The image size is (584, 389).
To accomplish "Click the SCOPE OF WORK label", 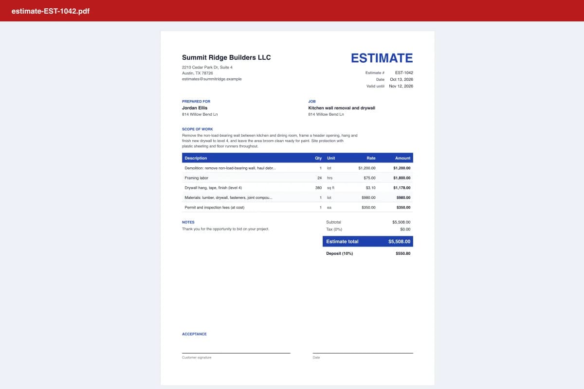I will click(x=197, y=129).
